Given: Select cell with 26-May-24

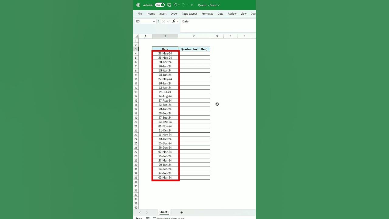Looking at the screenshot, I should 165,54.
